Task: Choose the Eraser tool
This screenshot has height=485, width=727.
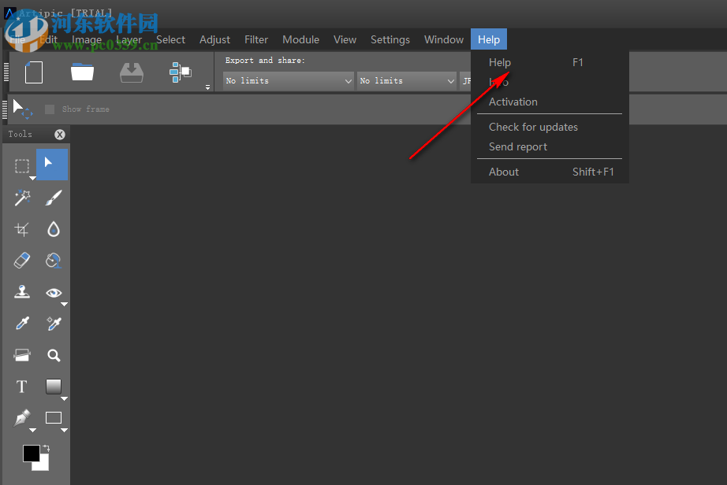Action: (x=22, y=261)
